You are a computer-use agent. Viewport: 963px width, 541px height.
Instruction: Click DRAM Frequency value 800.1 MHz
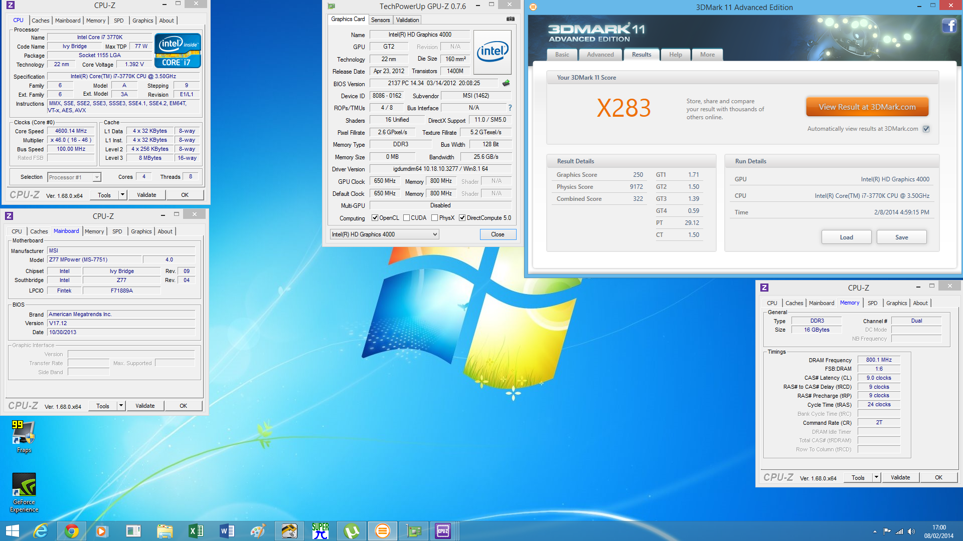tap(878, 360)
